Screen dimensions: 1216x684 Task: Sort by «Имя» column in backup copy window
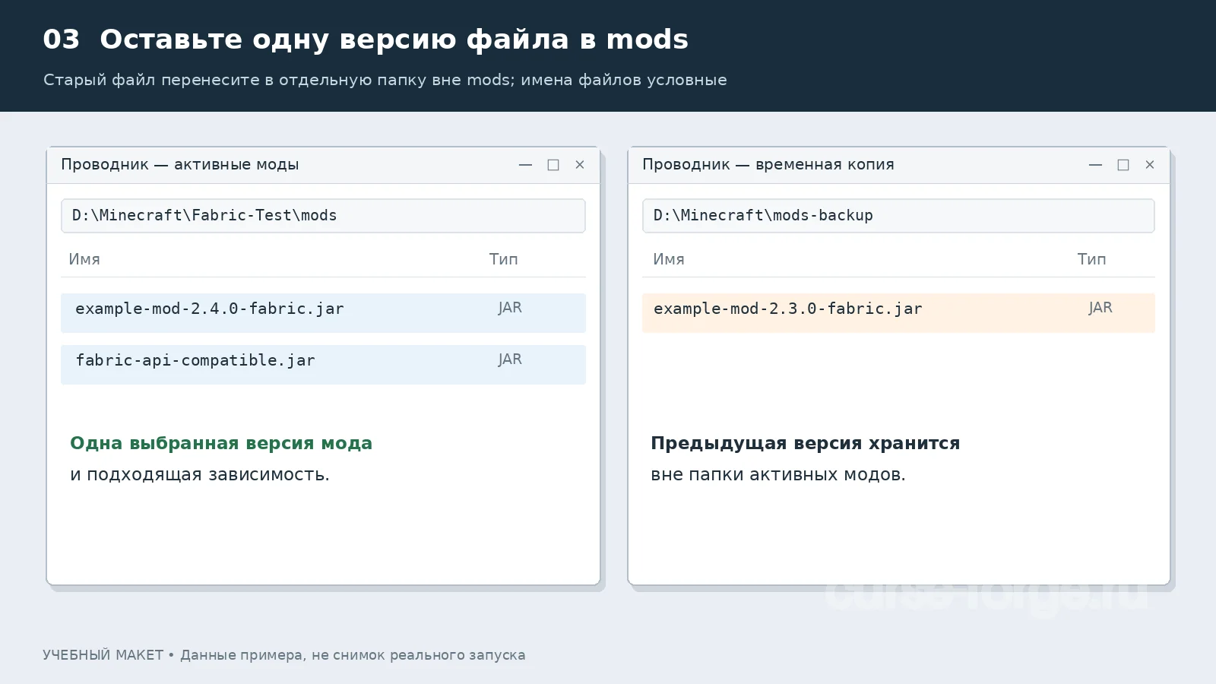point(669,259)
